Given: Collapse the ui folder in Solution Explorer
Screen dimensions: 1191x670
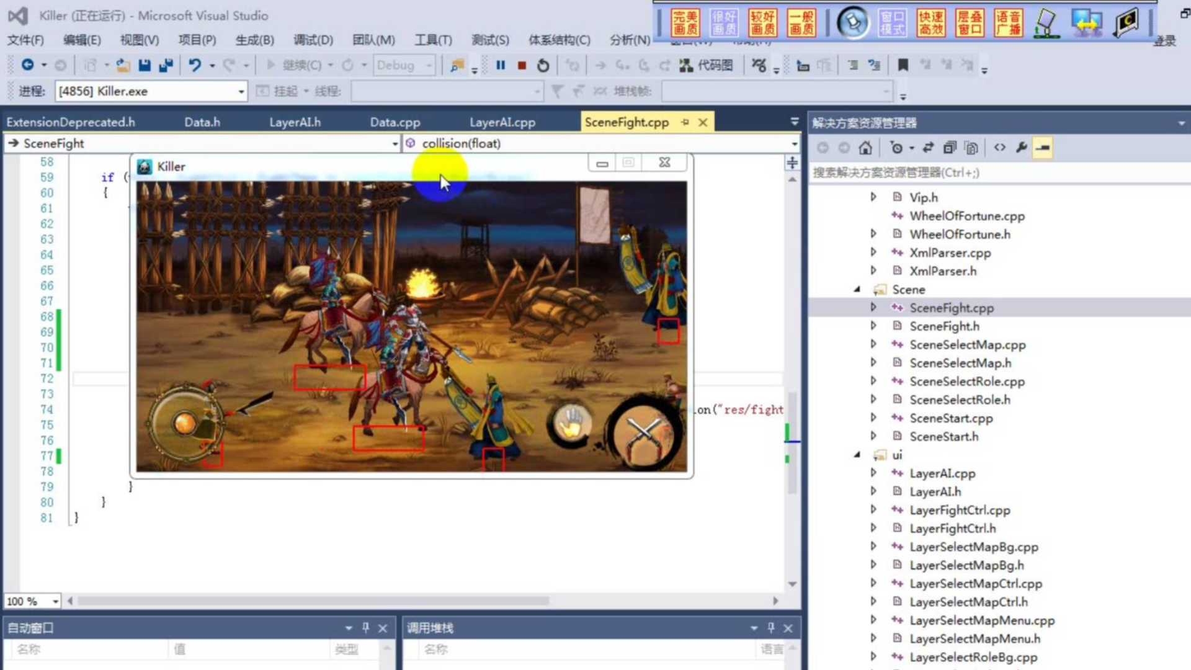Looking at the screenshot, I should point(857,455).
